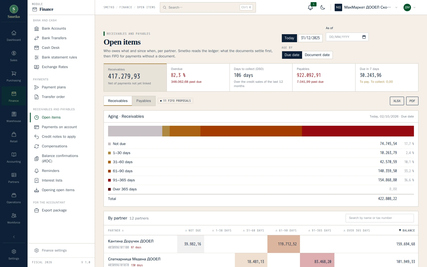Go to Sales module icon

[x=14, y=53]
